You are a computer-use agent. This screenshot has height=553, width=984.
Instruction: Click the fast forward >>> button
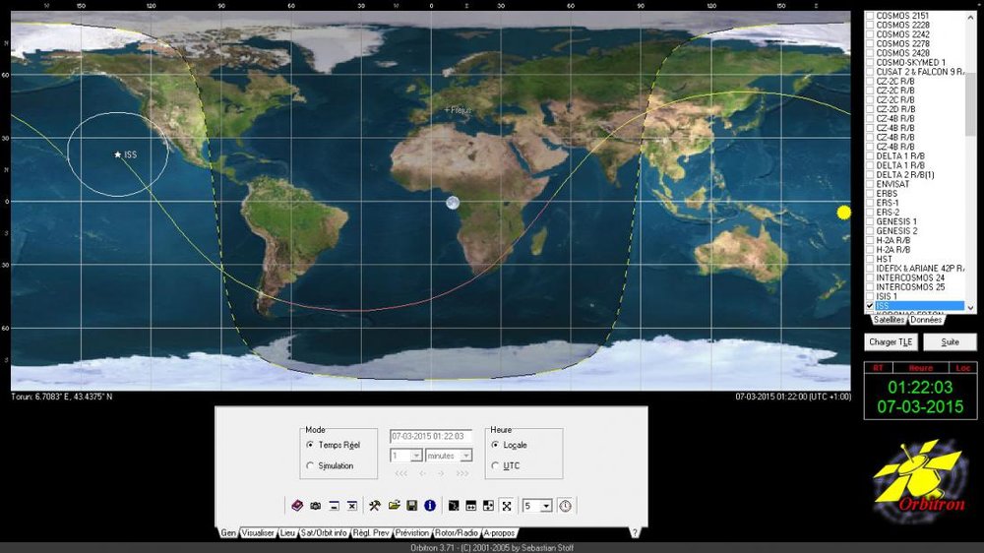click(x=462, y=473)
